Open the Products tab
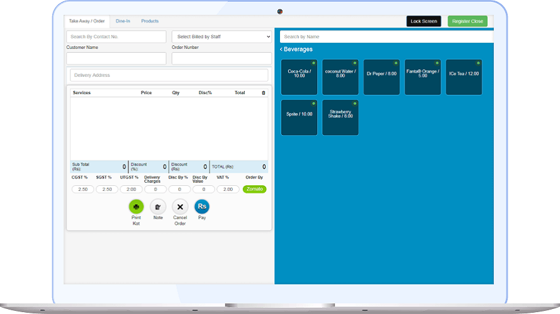The width and height of the screenshot is (560, 314). point(150,21)
